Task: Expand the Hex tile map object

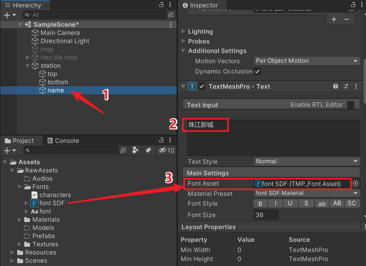Action: point(28,57)
